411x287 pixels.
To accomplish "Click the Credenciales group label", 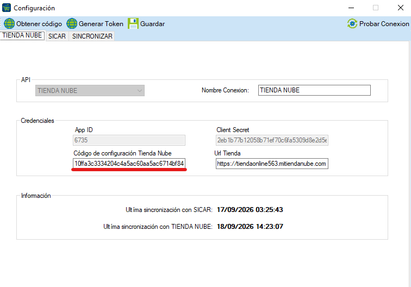I will (38, 121).
